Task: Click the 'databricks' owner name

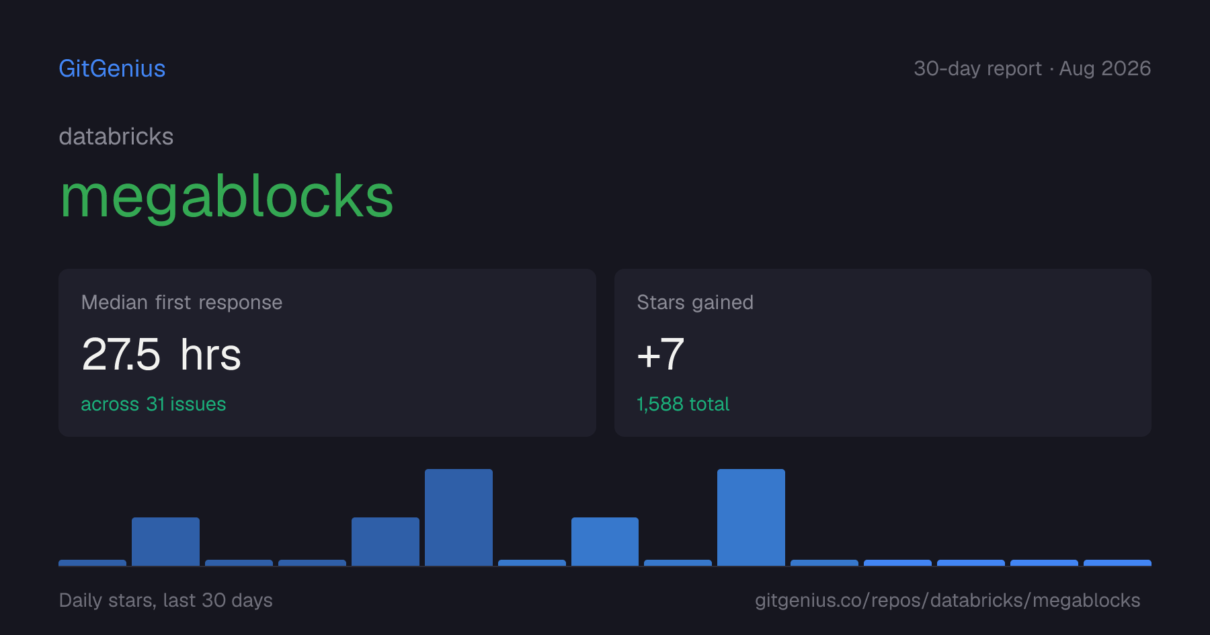Action: tap(116, 136)
